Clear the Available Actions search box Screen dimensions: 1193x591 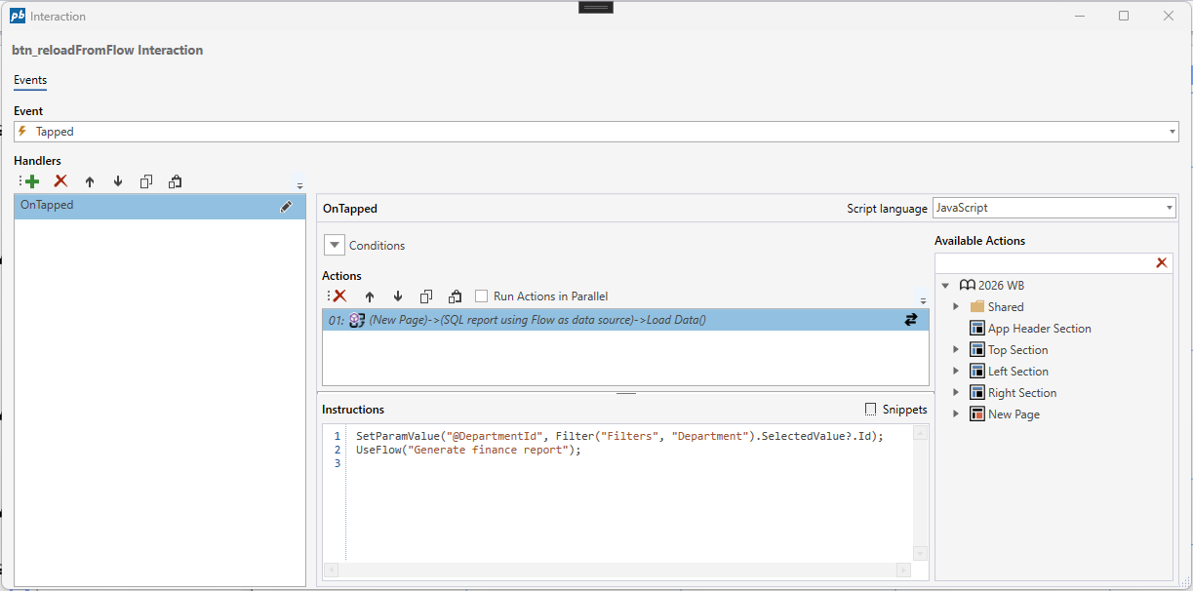point(1161,263)
